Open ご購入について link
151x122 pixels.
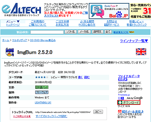[37, 25]
